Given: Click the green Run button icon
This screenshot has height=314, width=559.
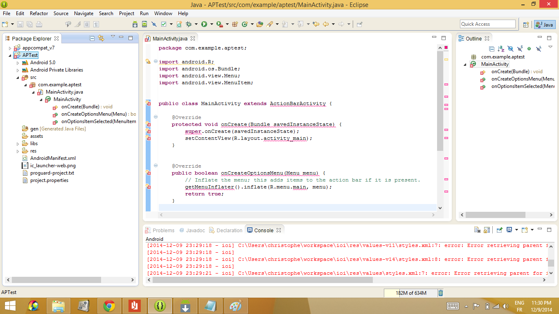Looking at the screenshot, I should [x=204, y=24].
